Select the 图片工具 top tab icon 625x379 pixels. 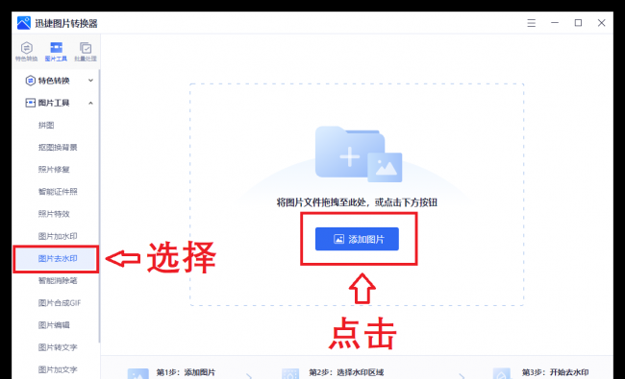tap(56, 51)
